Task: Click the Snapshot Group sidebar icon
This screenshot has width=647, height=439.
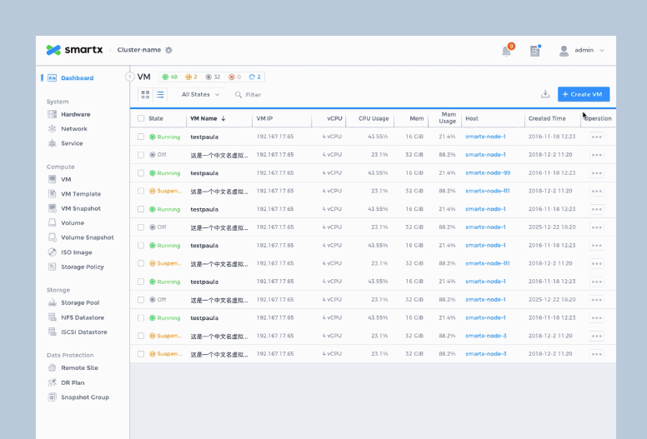Action: (x=52, y=397)
